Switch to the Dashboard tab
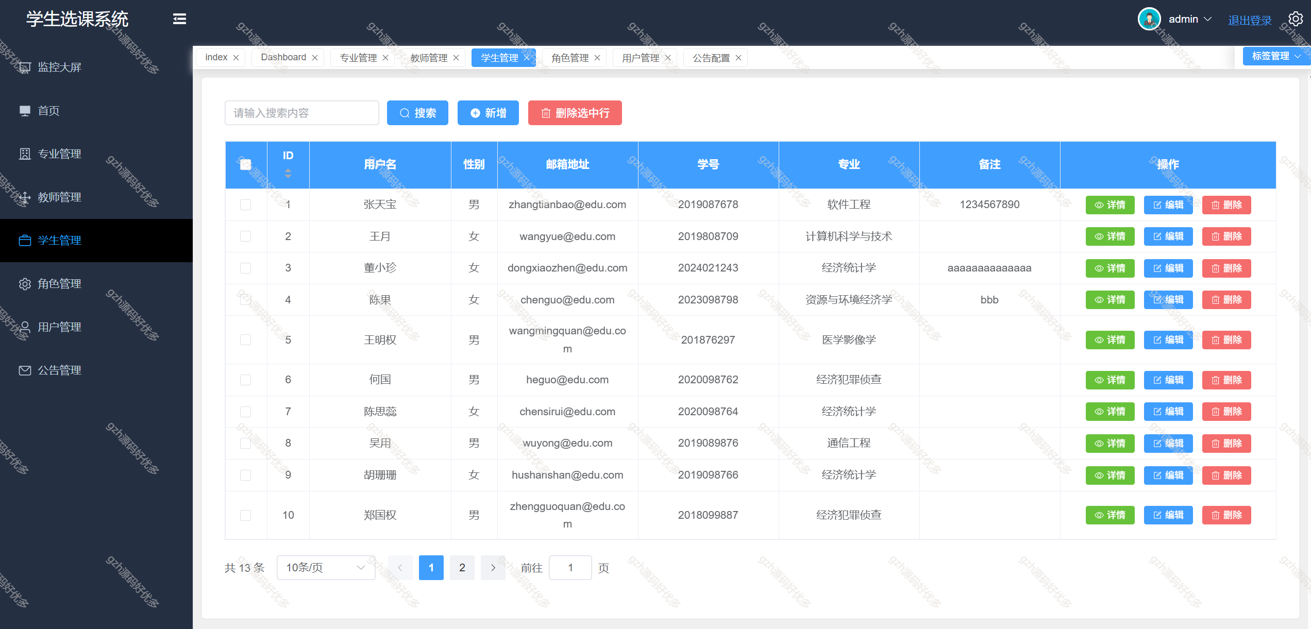This screenshot has height=629, width=1311. 283,57
